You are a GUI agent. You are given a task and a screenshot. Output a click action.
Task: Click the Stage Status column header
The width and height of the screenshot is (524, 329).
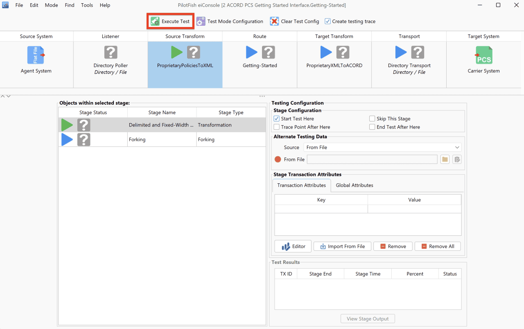click(93, 113)
